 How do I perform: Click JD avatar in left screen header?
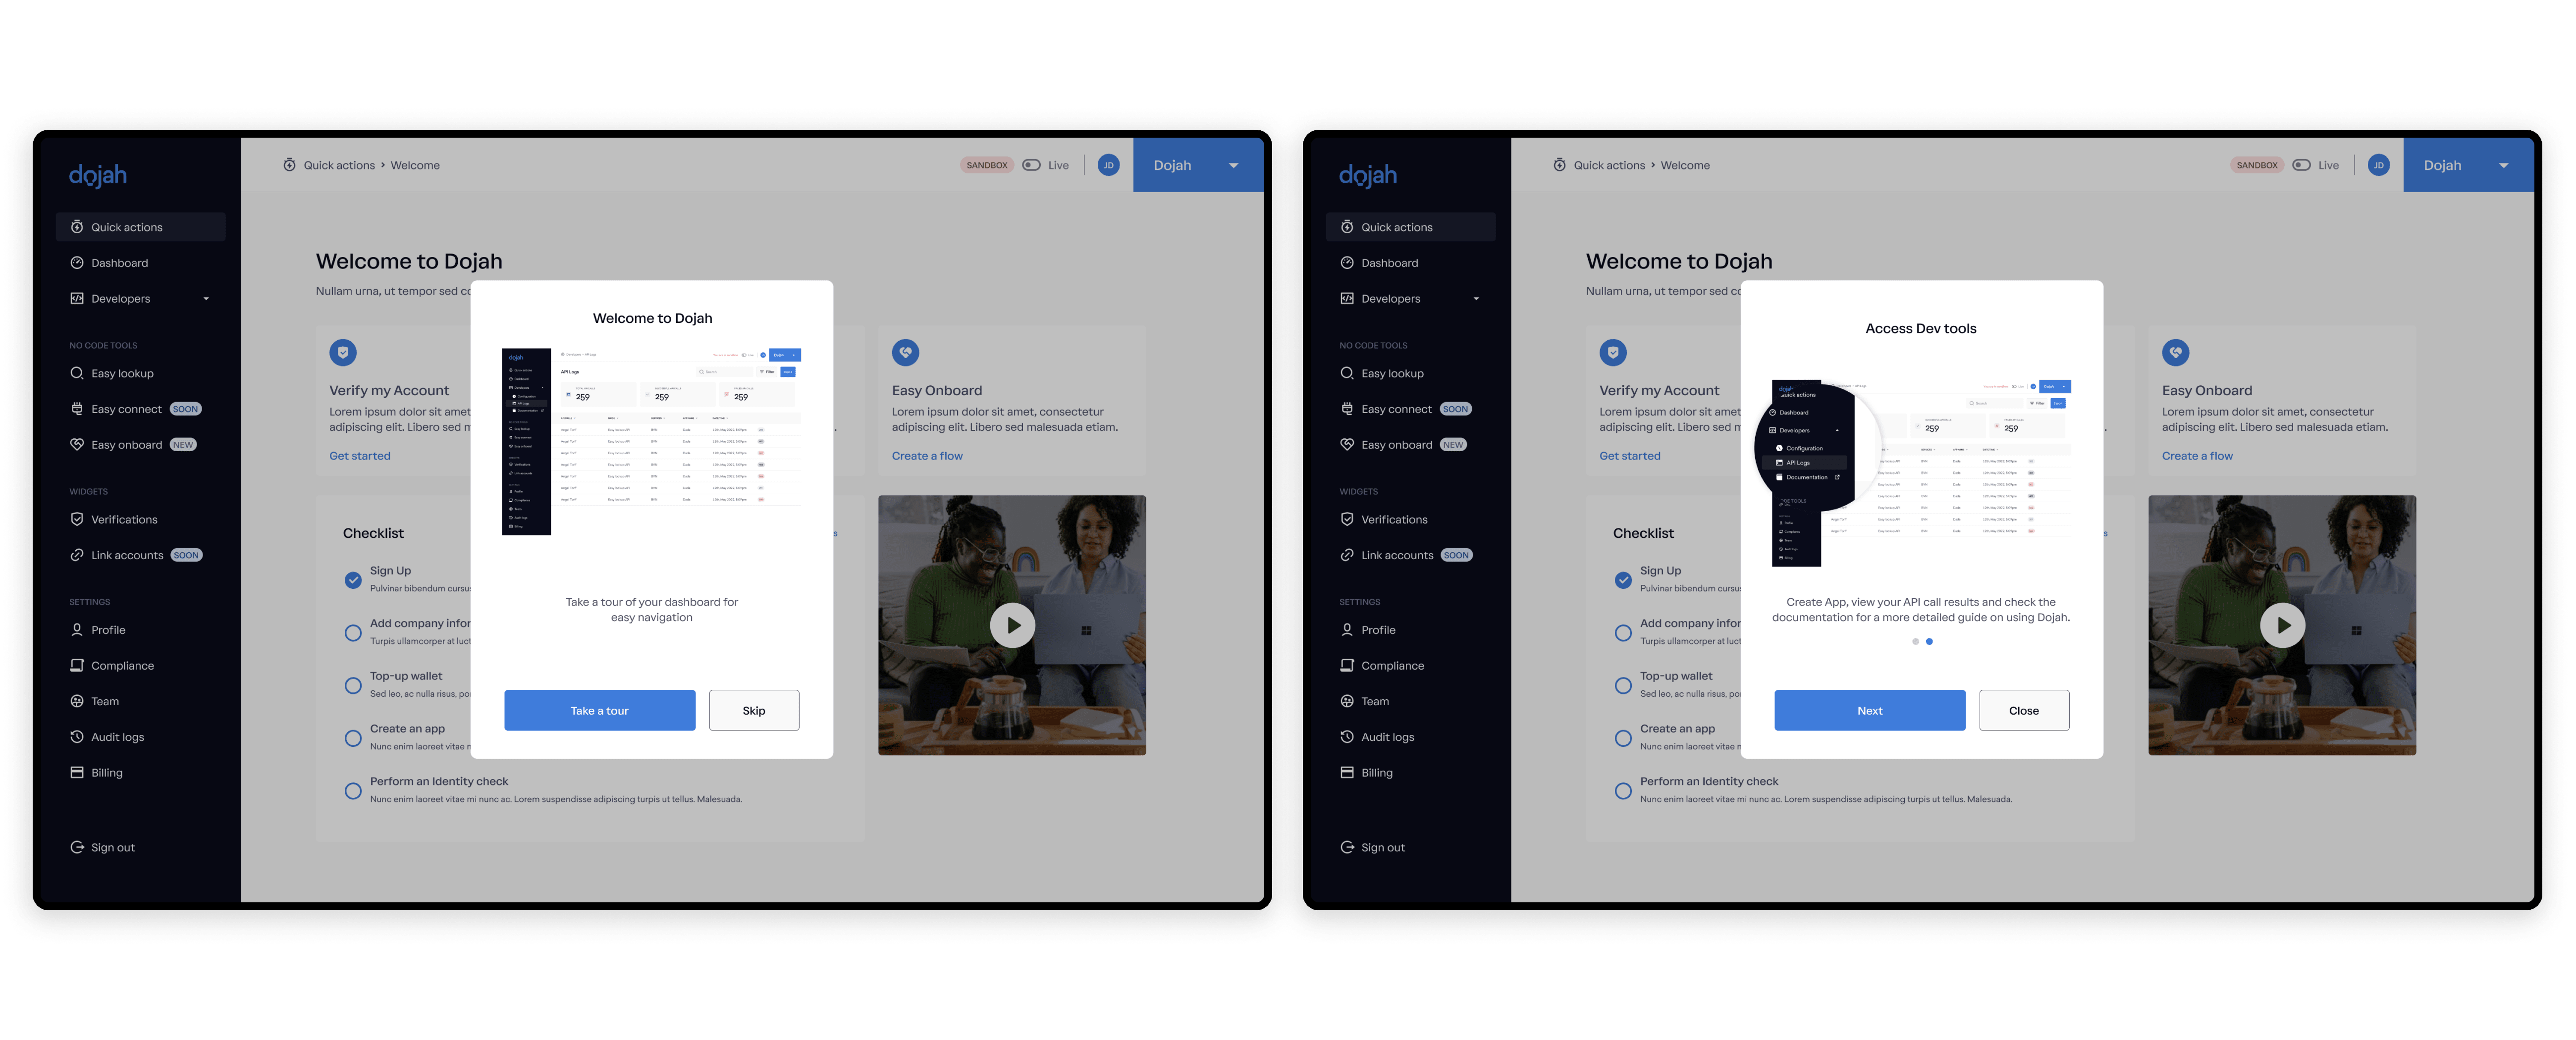point(1108,165)
